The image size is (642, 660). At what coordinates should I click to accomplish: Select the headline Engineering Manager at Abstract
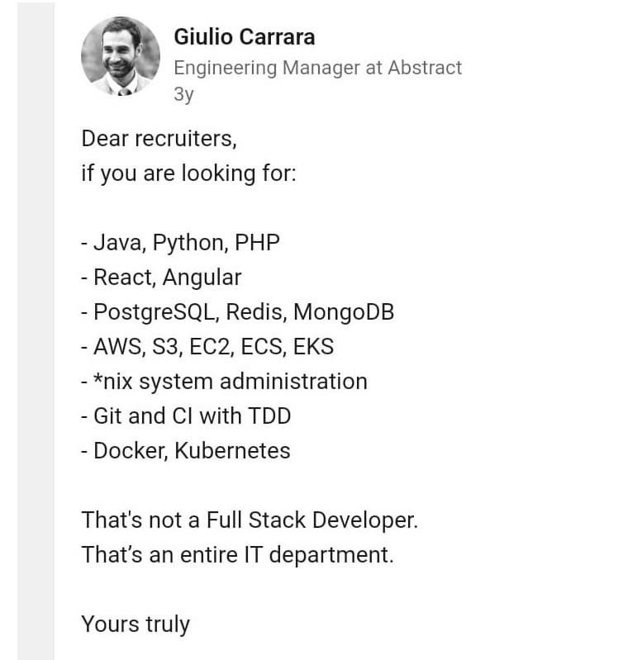318,68
